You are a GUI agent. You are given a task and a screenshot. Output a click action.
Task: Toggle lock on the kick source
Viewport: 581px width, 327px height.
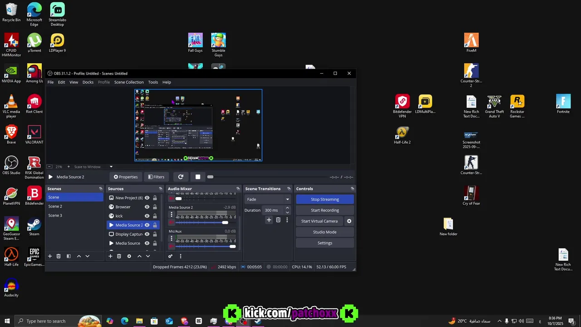click(x=155, y=216)
